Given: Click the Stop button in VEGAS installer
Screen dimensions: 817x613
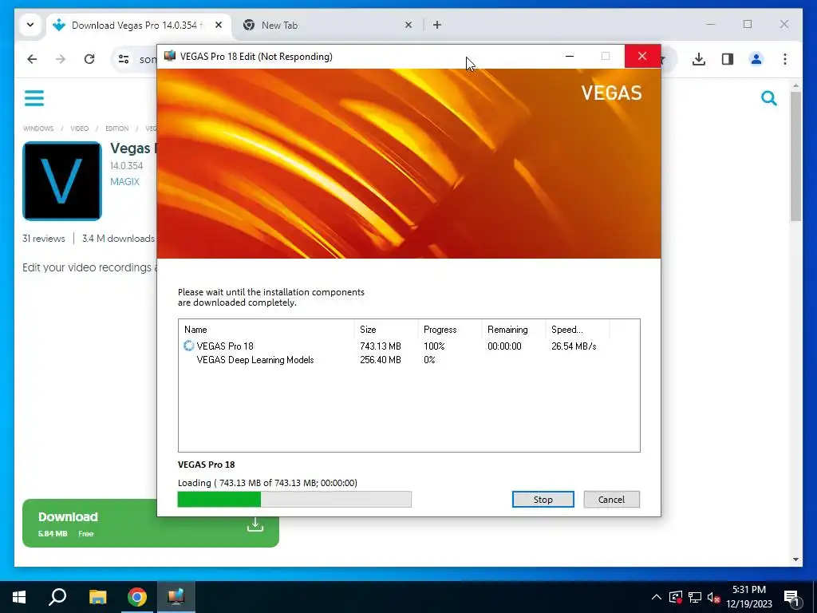Looking at the screenshot, I should coord(543,500).
